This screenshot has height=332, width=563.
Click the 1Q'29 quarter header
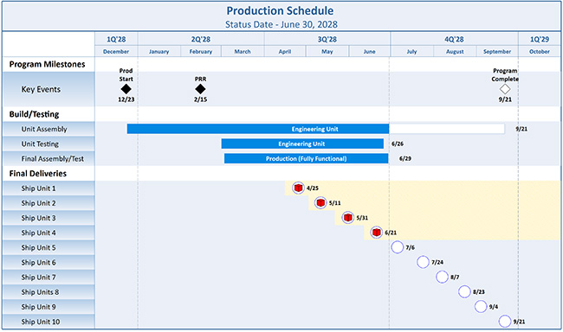point(540,39)
